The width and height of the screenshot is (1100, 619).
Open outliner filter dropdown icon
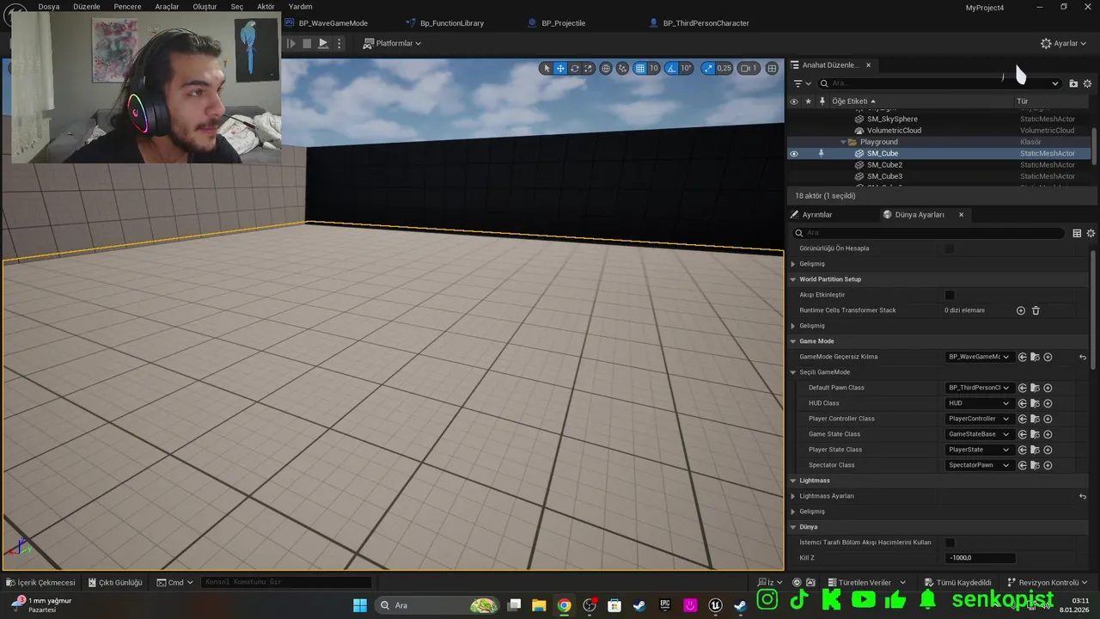click(x=802, y=83)
